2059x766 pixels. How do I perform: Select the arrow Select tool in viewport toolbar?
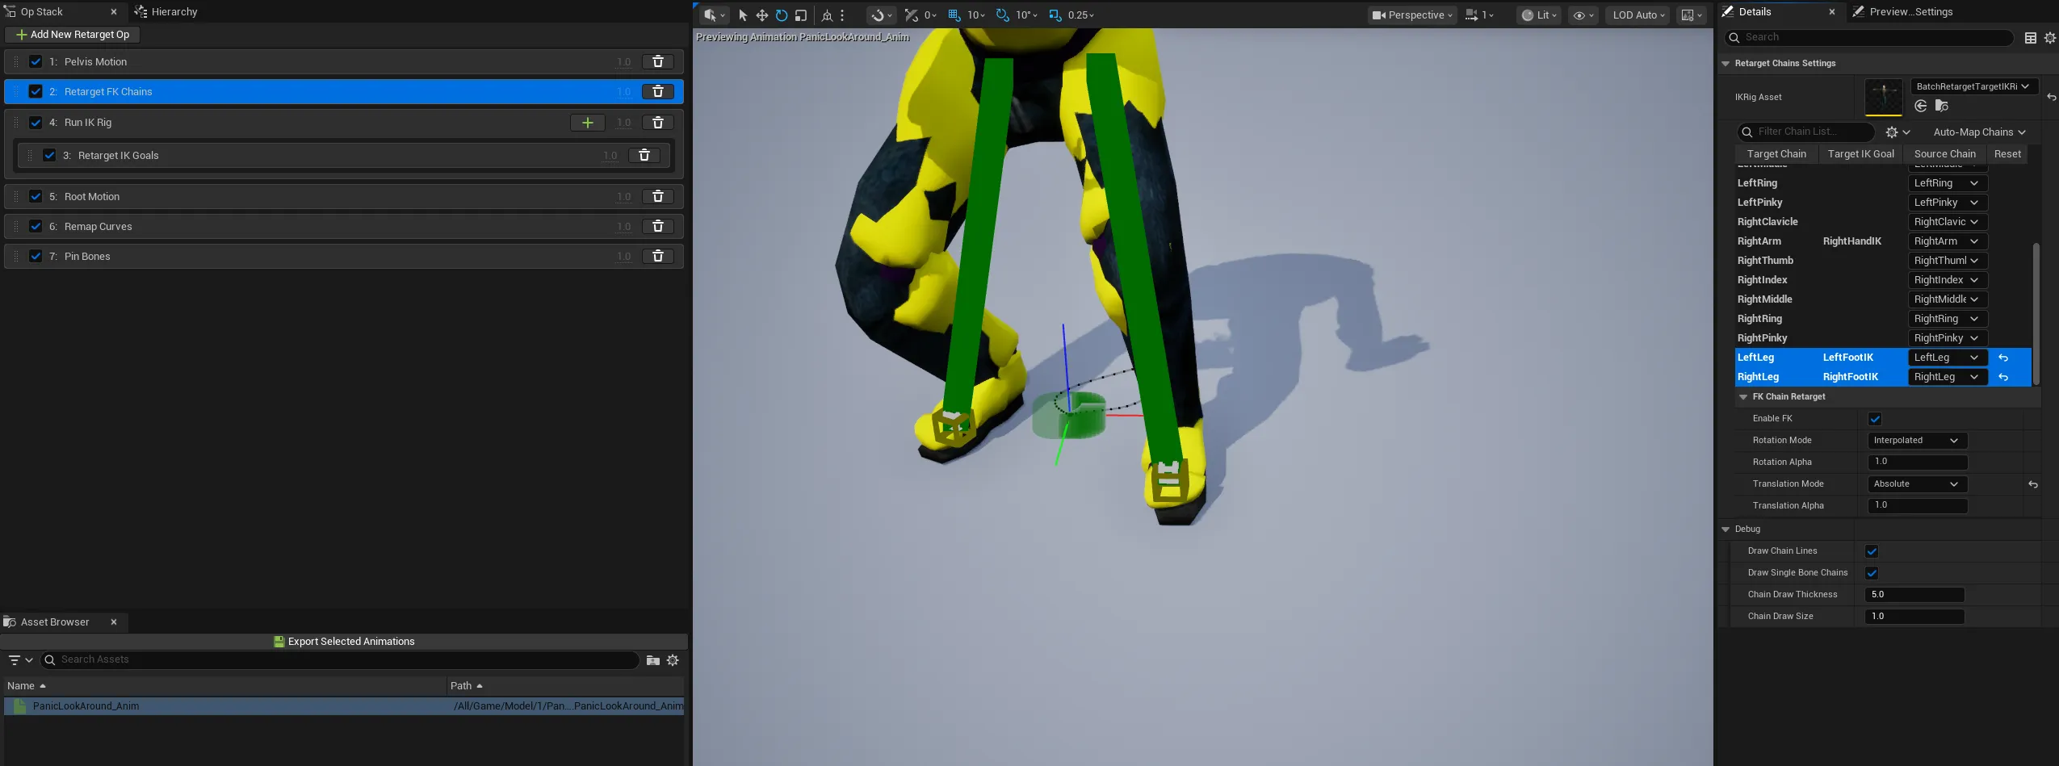tap(743, 15)
